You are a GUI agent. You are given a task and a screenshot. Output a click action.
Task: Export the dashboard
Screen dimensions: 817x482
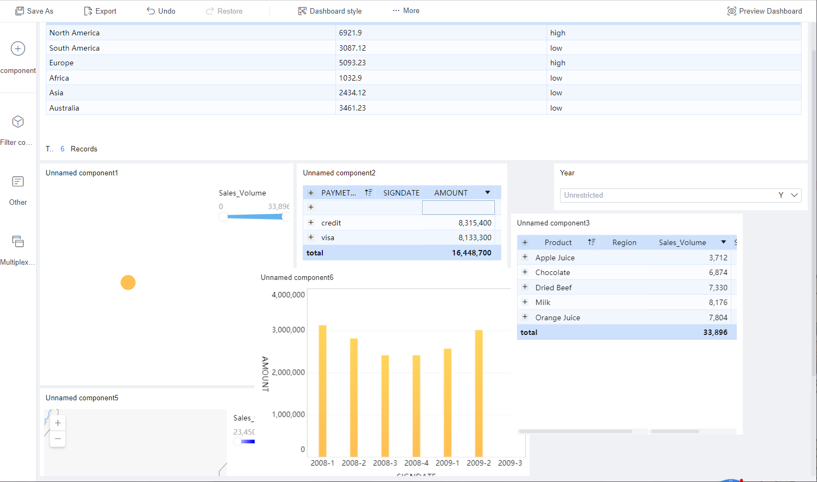pos(100,10)
